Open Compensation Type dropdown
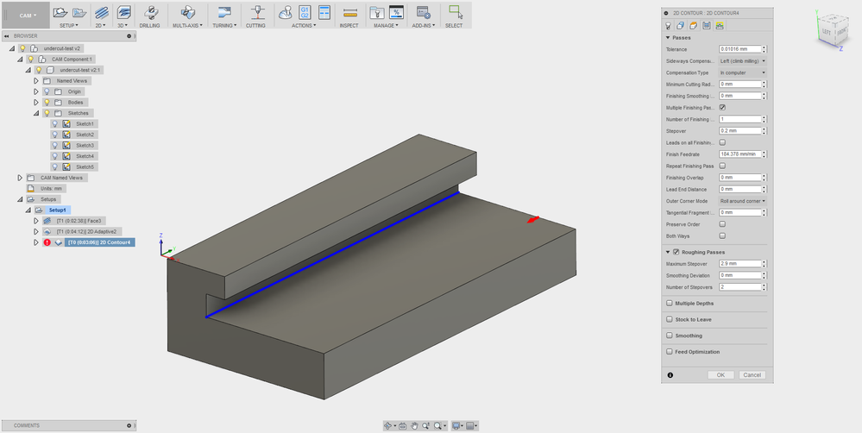Image resolution: width=862 pixels, height=433 pixels. coord(742,72)
